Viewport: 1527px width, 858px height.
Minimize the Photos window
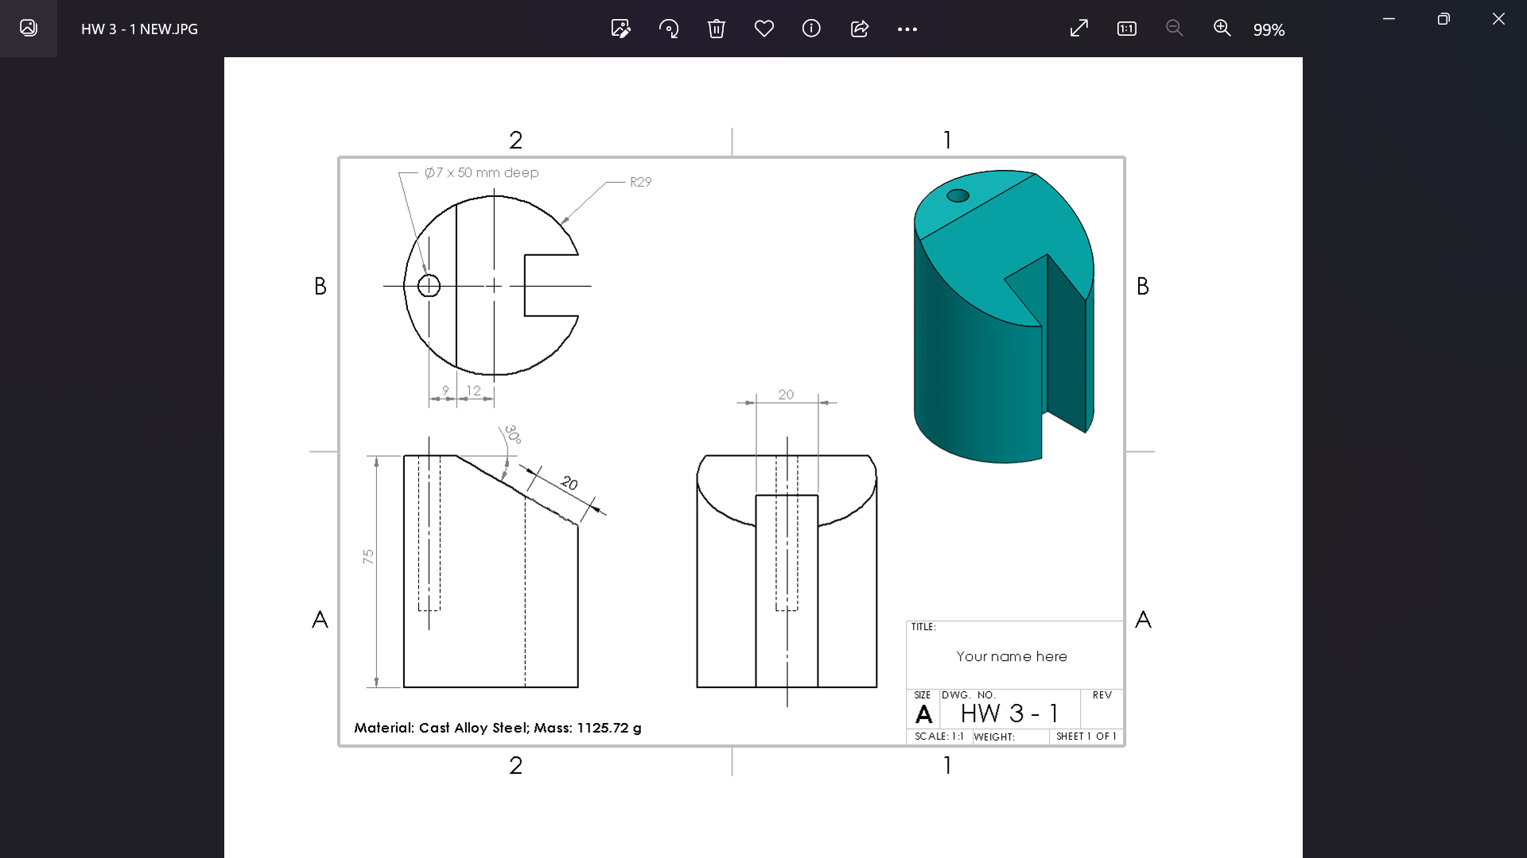click(1389, 18)
